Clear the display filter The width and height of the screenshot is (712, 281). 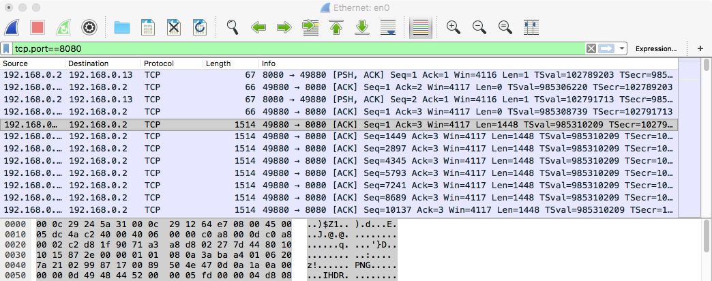tap(591, 48)
